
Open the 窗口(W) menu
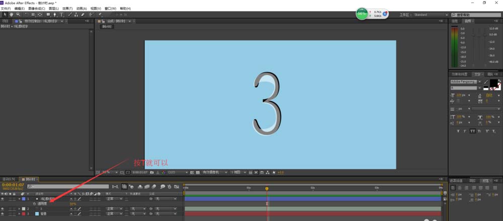click(110, 9)
